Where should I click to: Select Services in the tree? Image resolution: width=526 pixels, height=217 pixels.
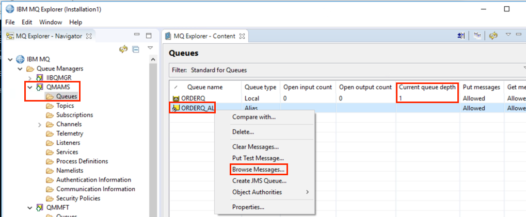pos(67,152)
